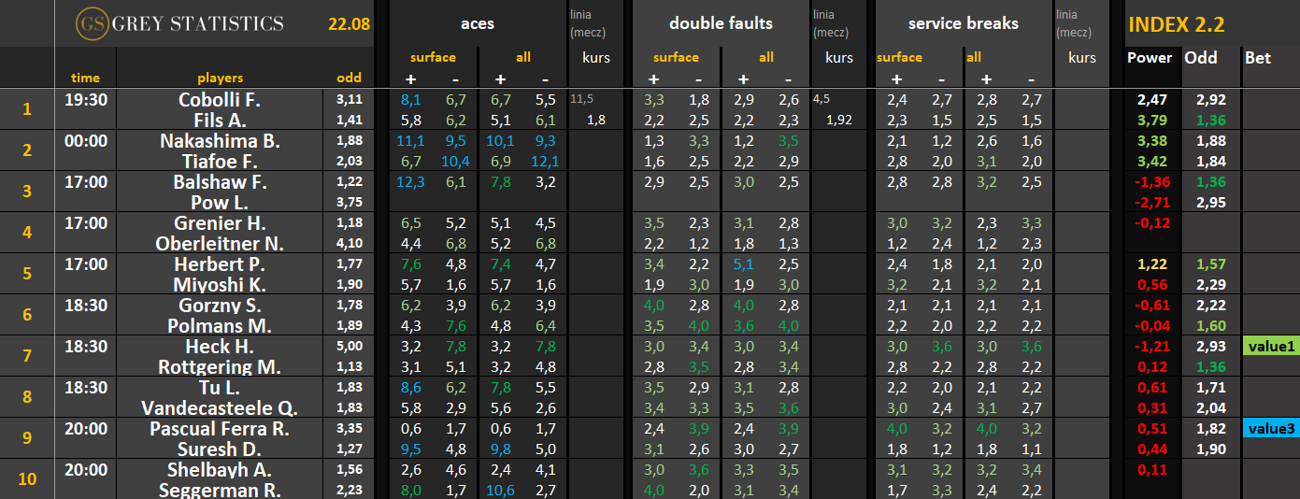Click the 'double faults' section header
Viewport: 1300px width, 499px height.
pos(721,23)
